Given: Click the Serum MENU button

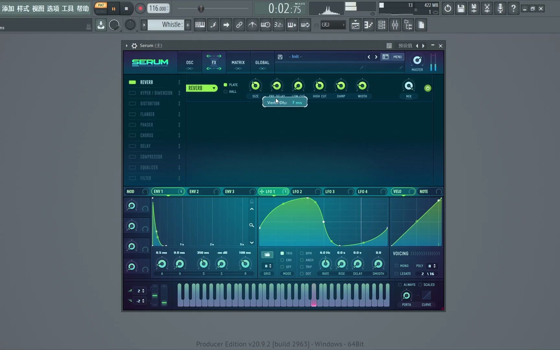Looking at the screenshot, I should click(398, 57).
